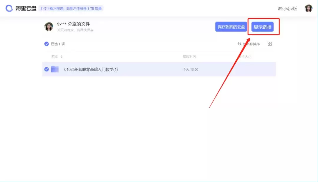The image size is (318, 182).
Task: Click the 010259 folder icon
Action: [55, 69]
